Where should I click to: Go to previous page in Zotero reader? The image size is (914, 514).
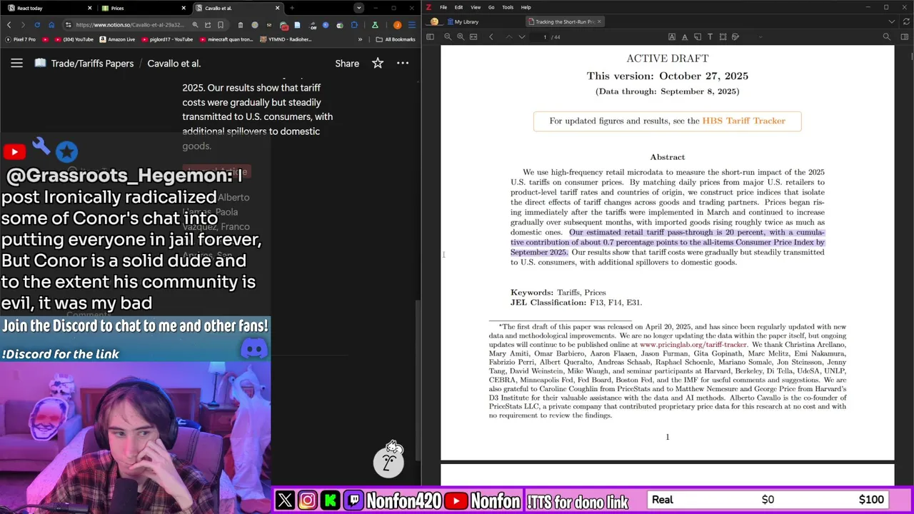pos(508,36)
